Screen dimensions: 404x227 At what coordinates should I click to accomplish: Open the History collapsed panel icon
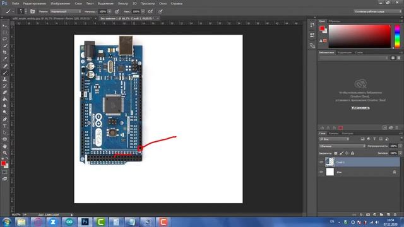pos(312,25)
